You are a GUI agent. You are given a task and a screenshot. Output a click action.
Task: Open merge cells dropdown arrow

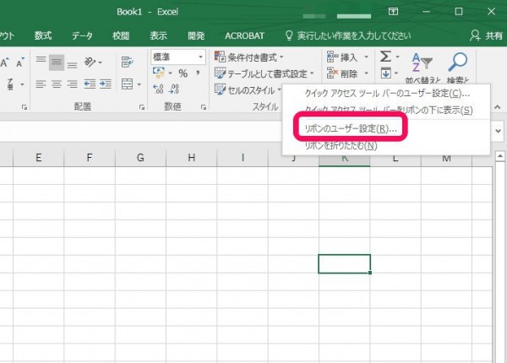pos(139,84)
